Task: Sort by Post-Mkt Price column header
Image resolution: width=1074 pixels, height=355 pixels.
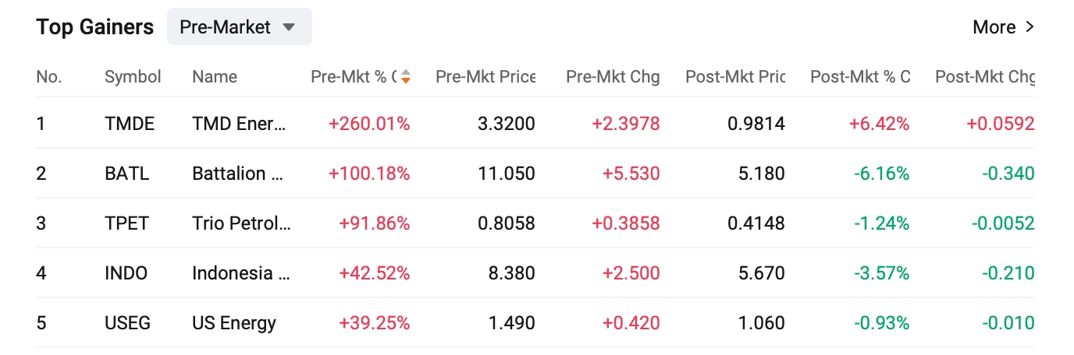Action: [734, 76]
